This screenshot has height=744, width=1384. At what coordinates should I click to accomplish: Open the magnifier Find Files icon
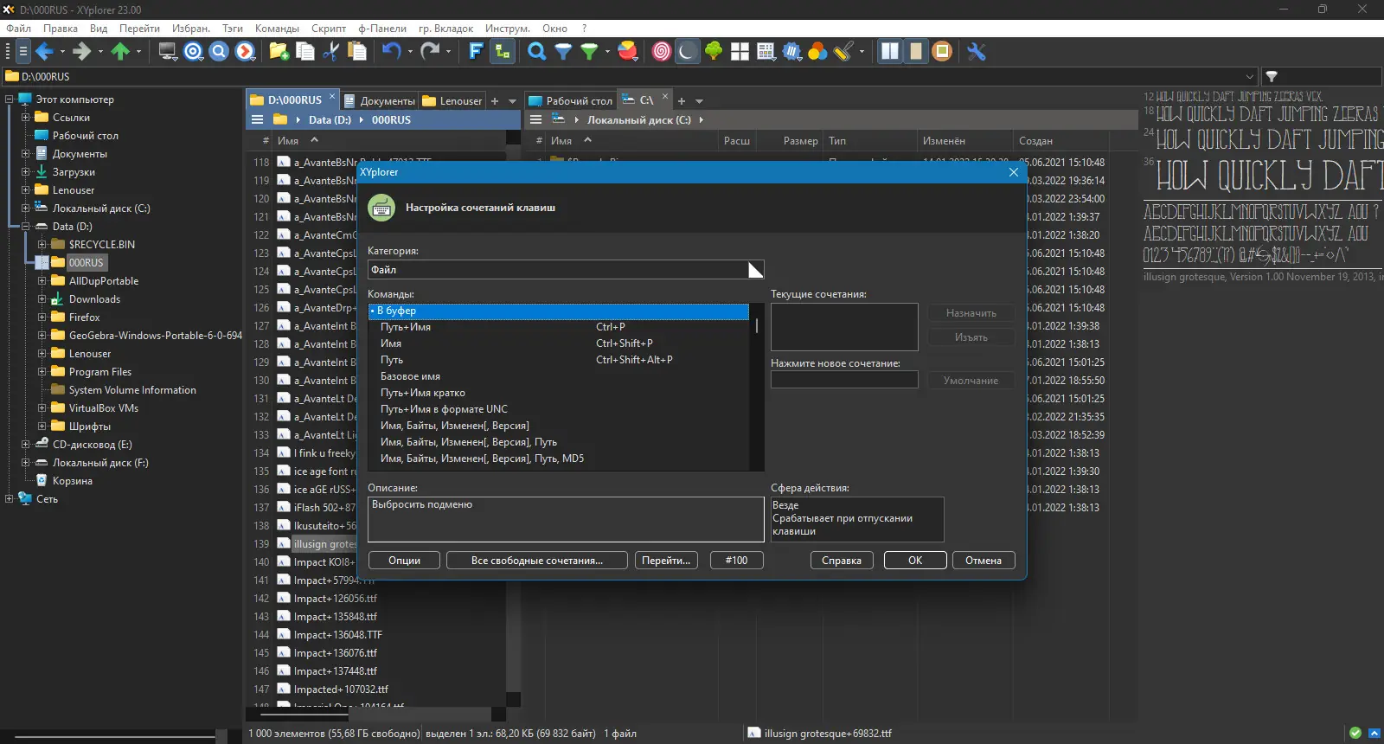coord(537,52)
